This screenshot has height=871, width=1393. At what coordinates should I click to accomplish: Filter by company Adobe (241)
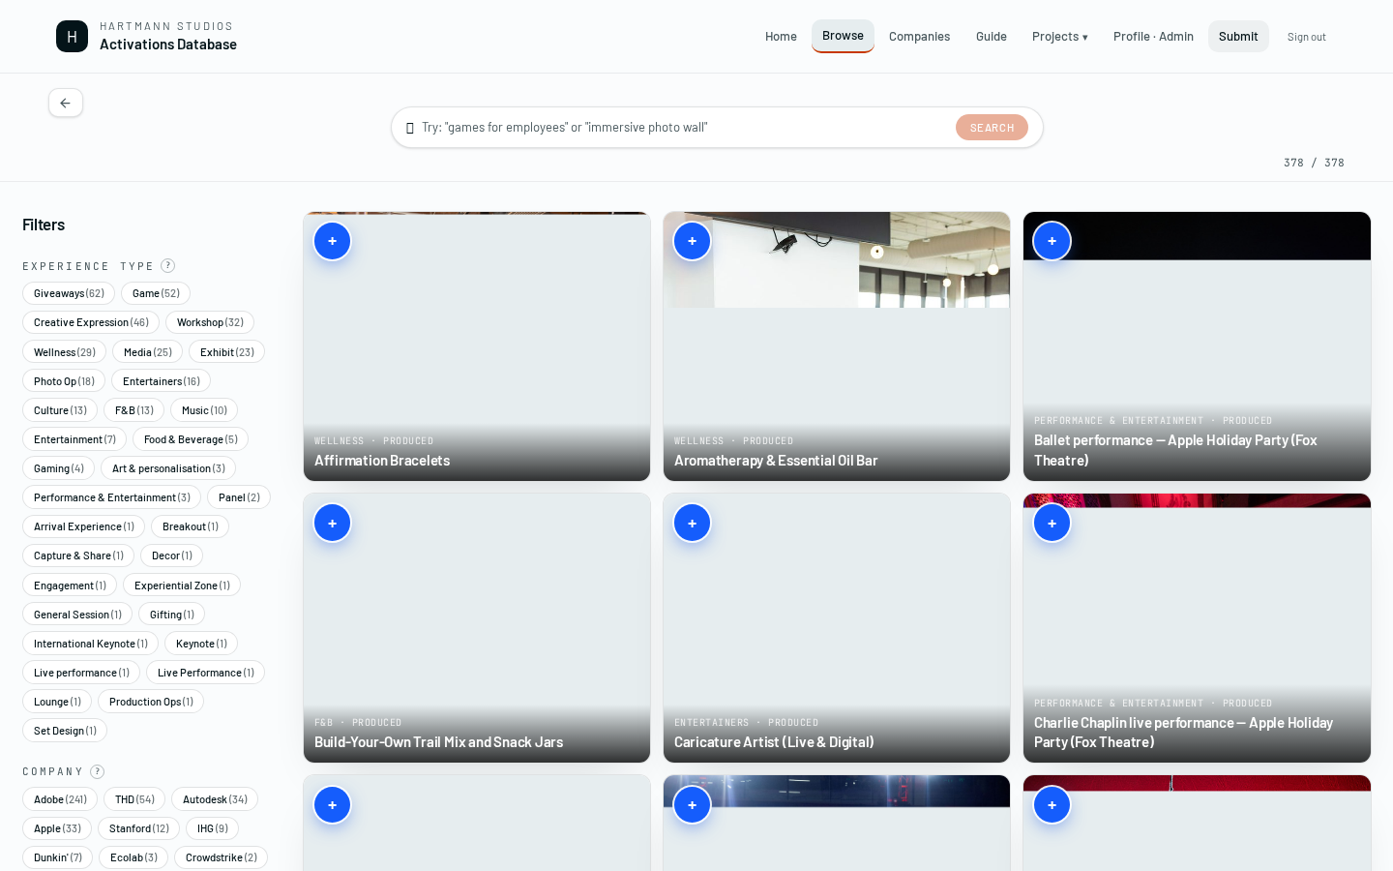60,799
